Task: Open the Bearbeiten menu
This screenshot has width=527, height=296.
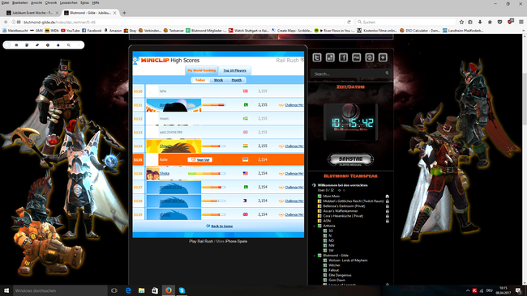Action: [19, 2]
